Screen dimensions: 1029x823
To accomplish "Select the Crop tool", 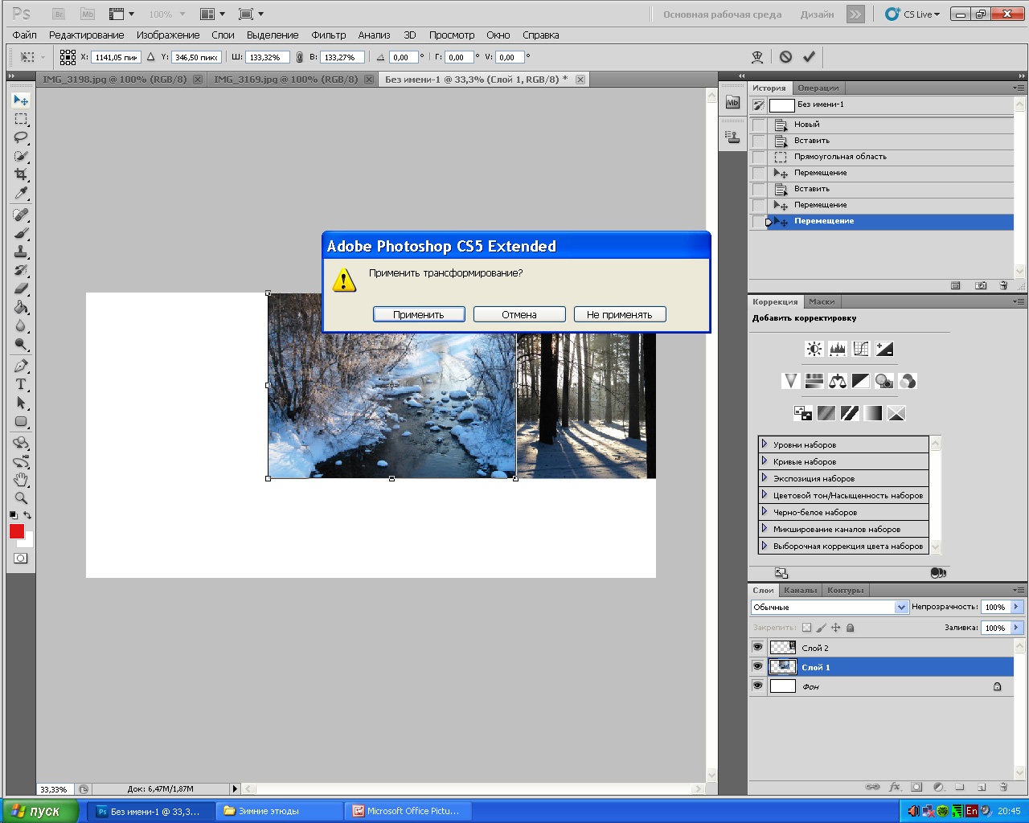I will (x=21, y=174).
